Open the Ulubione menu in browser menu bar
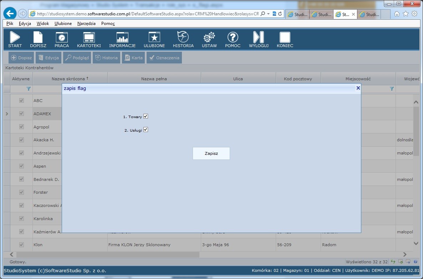Viewport: 423px width, 279px height. pos(63,24)
